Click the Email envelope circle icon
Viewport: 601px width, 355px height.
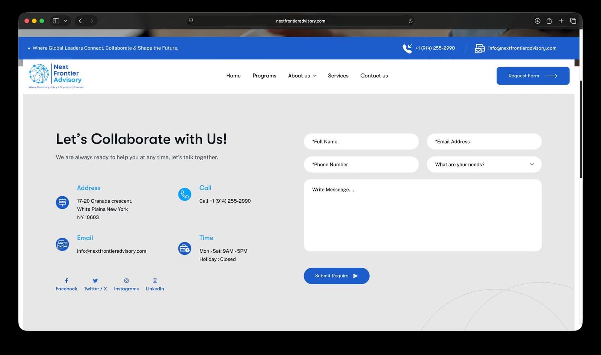click(x=62, y=244)
